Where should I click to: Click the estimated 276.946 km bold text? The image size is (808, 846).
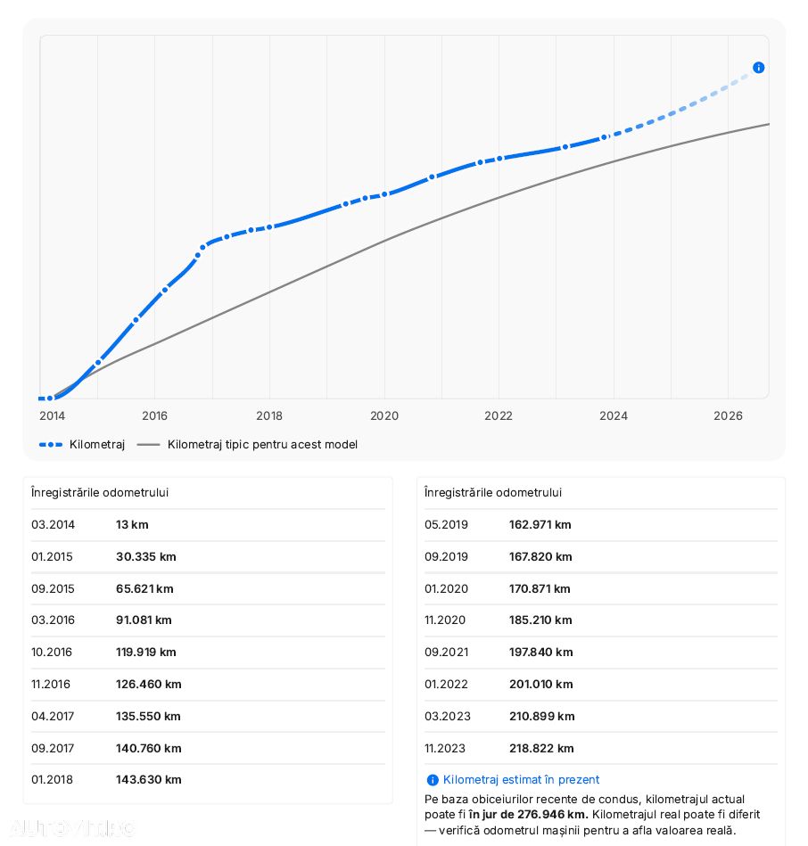click(x=529, y=814)
